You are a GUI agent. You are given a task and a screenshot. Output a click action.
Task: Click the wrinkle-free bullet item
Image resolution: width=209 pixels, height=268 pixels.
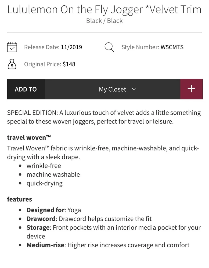click(x=44, y=166)
